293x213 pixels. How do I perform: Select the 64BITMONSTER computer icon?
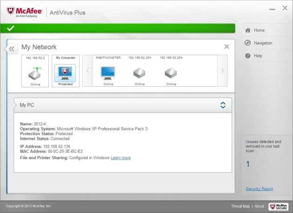(x=108, y=73)
